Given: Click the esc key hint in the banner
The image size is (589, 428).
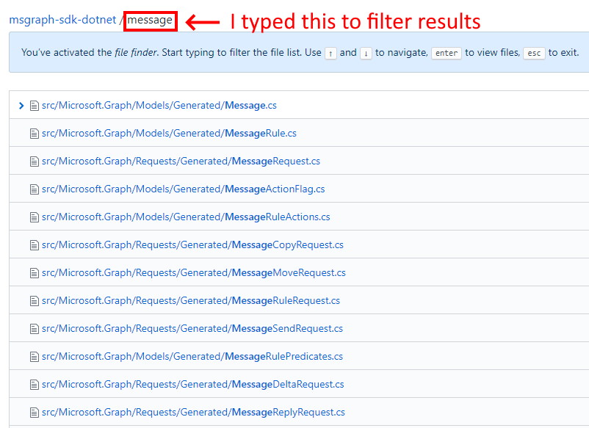Looking at the screenshot, I should point(534,53).
